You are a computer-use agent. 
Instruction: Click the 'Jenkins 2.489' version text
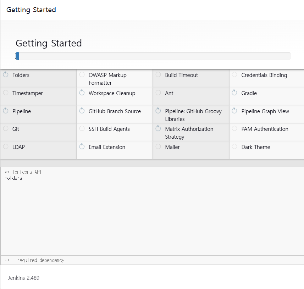click(x=24, y=278)
